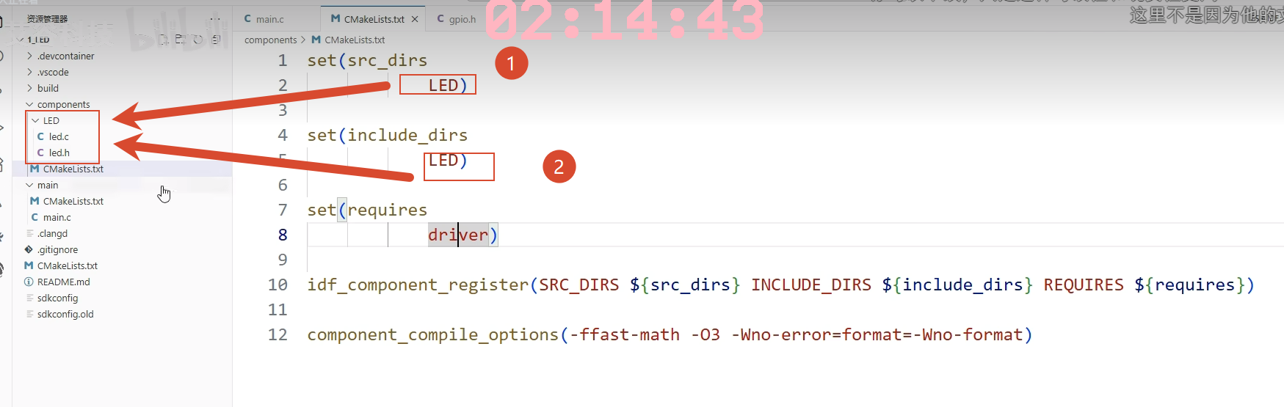Select the CMakeLists.txt editor tab
The width and height of the screenshot is (1284, 407).
[x=374, y=19]
